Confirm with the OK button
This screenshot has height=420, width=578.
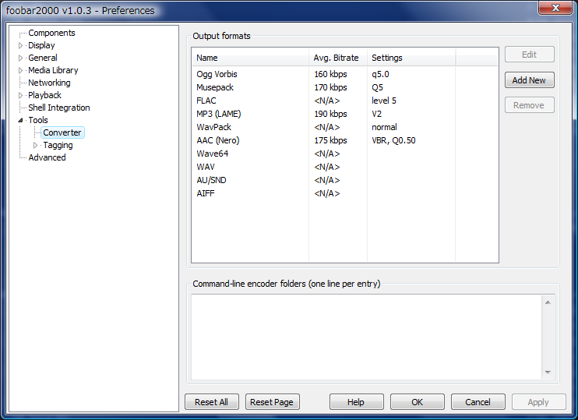coord(418,402)
